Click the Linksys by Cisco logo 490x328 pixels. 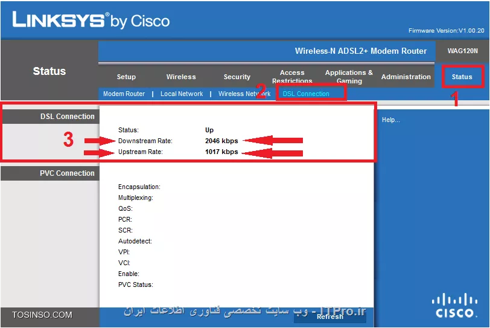coord(91,21)
